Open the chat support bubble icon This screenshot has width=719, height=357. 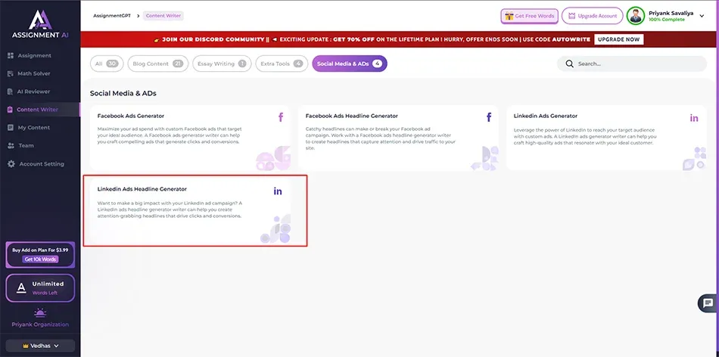(x=707, y=303)
